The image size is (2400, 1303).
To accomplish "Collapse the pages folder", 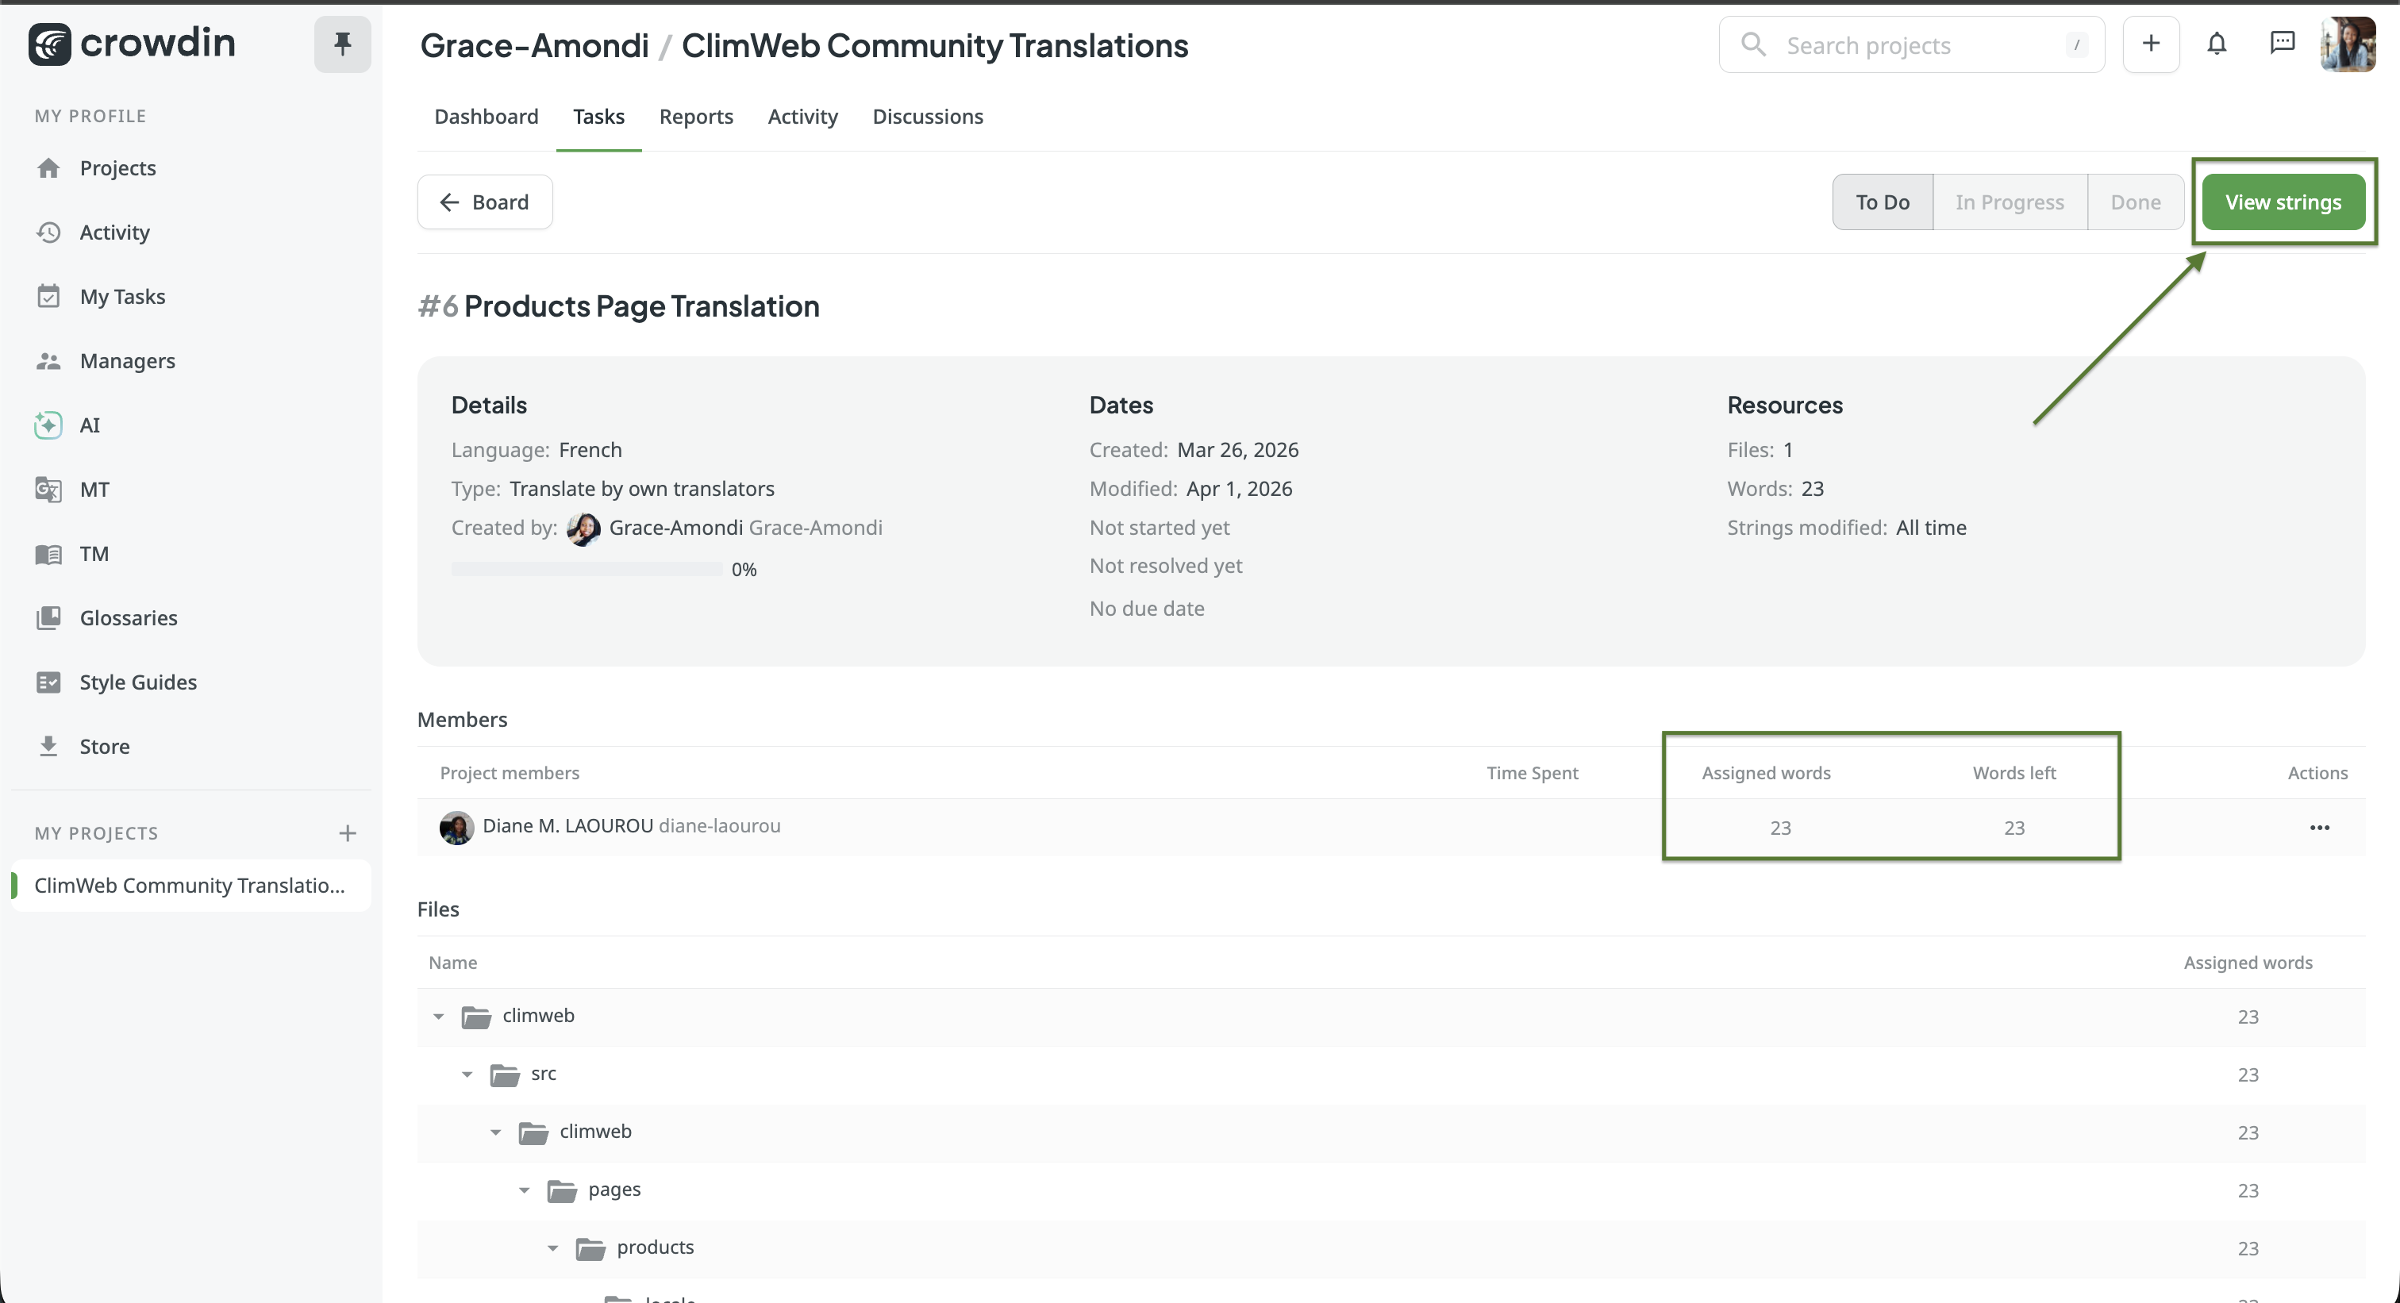I will click(x=525, y=1190).
